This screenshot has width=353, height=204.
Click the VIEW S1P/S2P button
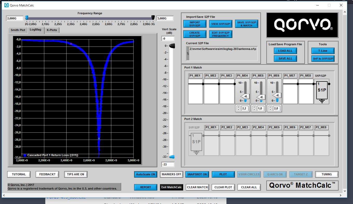point(220,24)
